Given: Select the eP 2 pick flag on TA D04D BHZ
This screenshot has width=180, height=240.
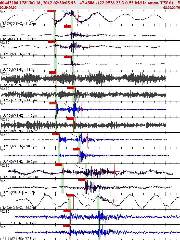Looking at the screenshot, I should point(70,195).
